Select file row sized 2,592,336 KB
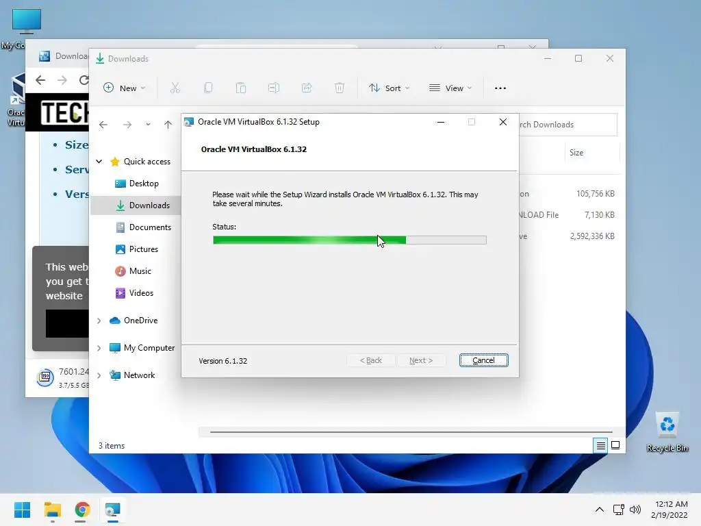This screenshot has height=526, width=701. coord(571,236)
